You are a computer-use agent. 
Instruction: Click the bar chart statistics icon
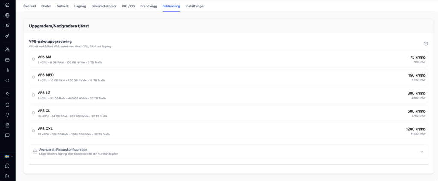click(x=7, y=70)
